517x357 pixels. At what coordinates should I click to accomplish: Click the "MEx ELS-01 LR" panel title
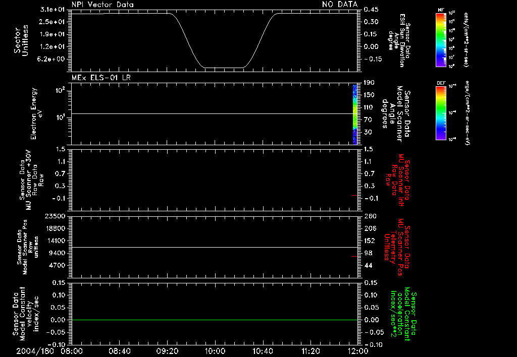click(101, 78)
